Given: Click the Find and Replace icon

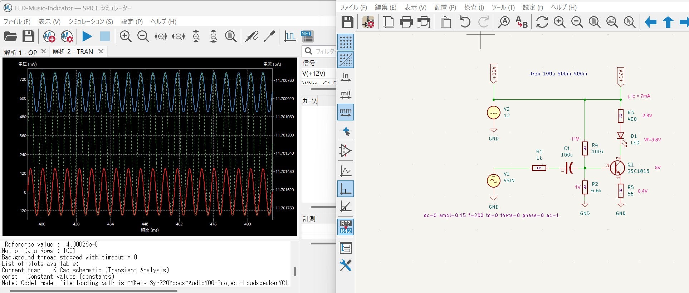Looking at the screenshot, I should coord(522,22).
